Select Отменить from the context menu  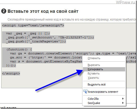(104, 58)
